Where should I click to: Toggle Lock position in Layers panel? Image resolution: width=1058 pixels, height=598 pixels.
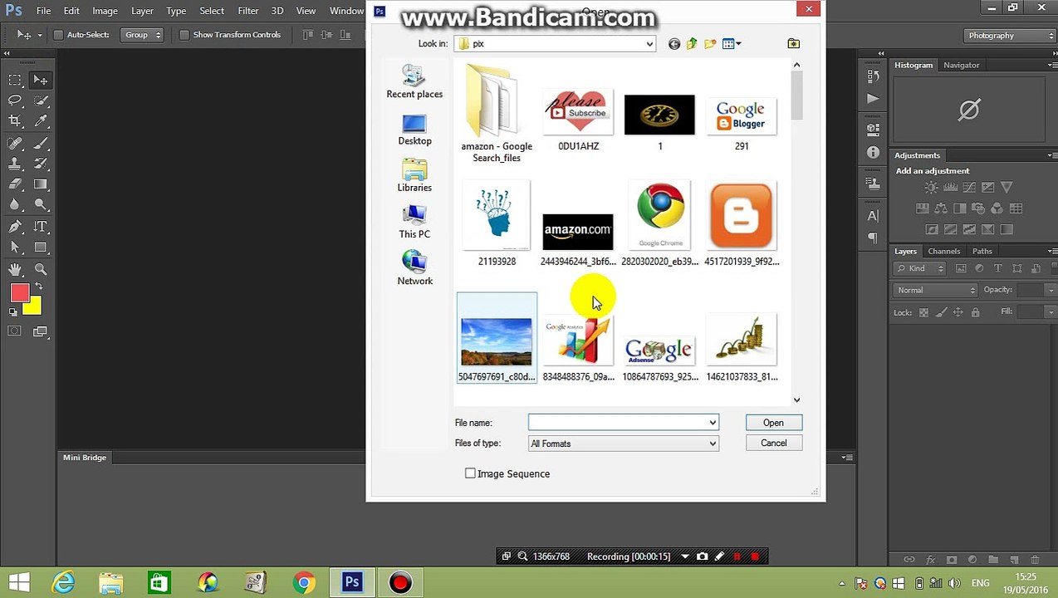tap(958, 312)
